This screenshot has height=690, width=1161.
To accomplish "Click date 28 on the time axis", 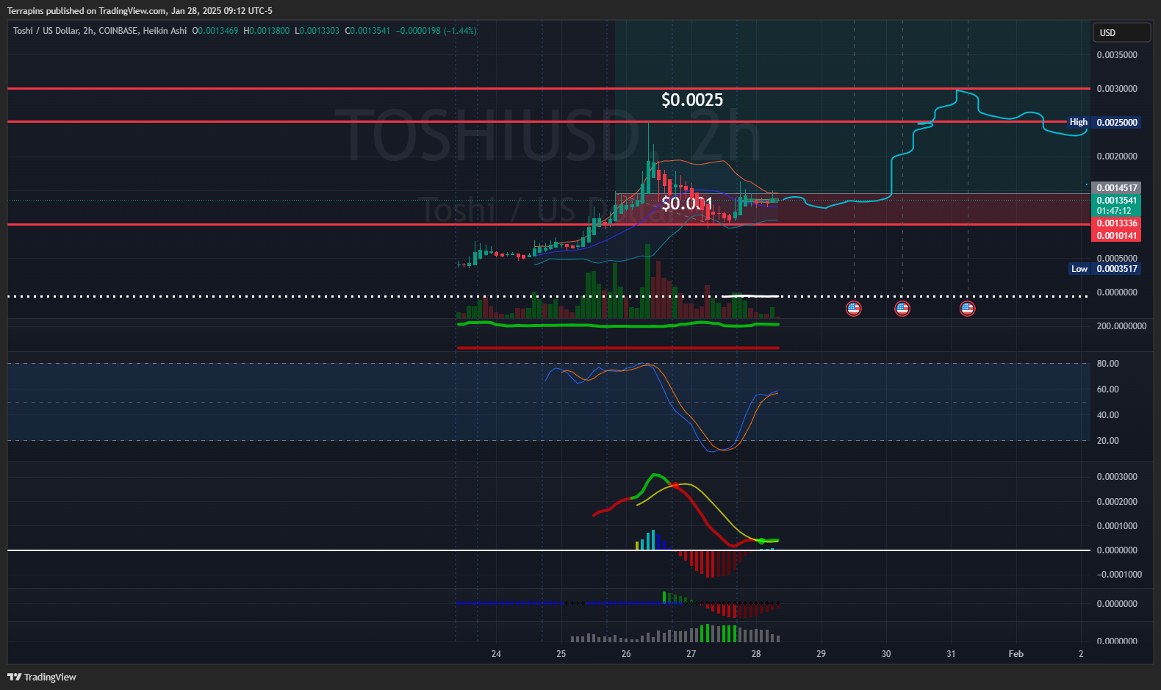I will (x=756, y=654).
